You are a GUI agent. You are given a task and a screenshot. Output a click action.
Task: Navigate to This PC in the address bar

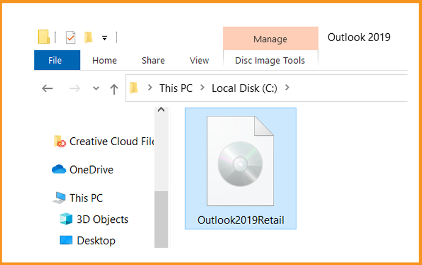click(x=176, y=88)
